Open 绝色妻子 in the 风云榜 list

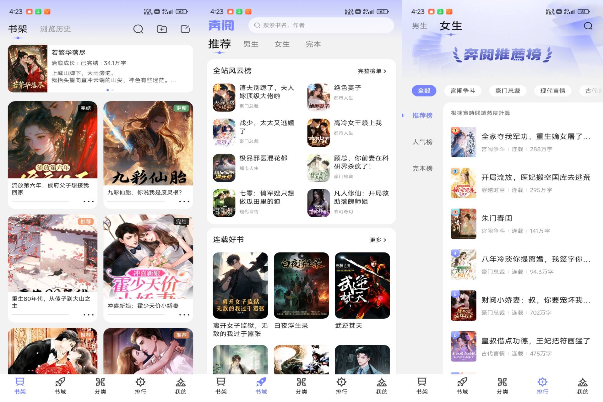tap(349, 97)
